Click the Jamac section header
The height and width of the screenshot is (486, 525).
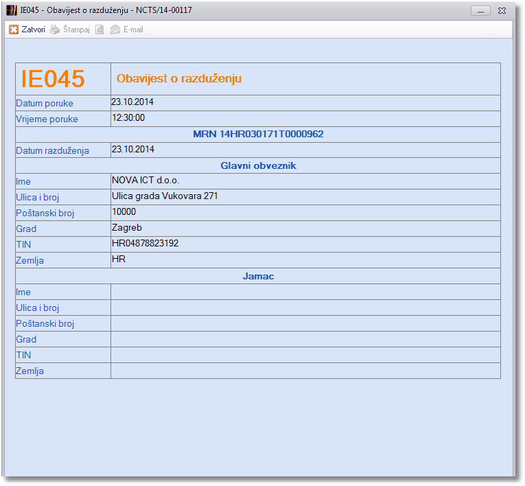click(x=258, y=276)
